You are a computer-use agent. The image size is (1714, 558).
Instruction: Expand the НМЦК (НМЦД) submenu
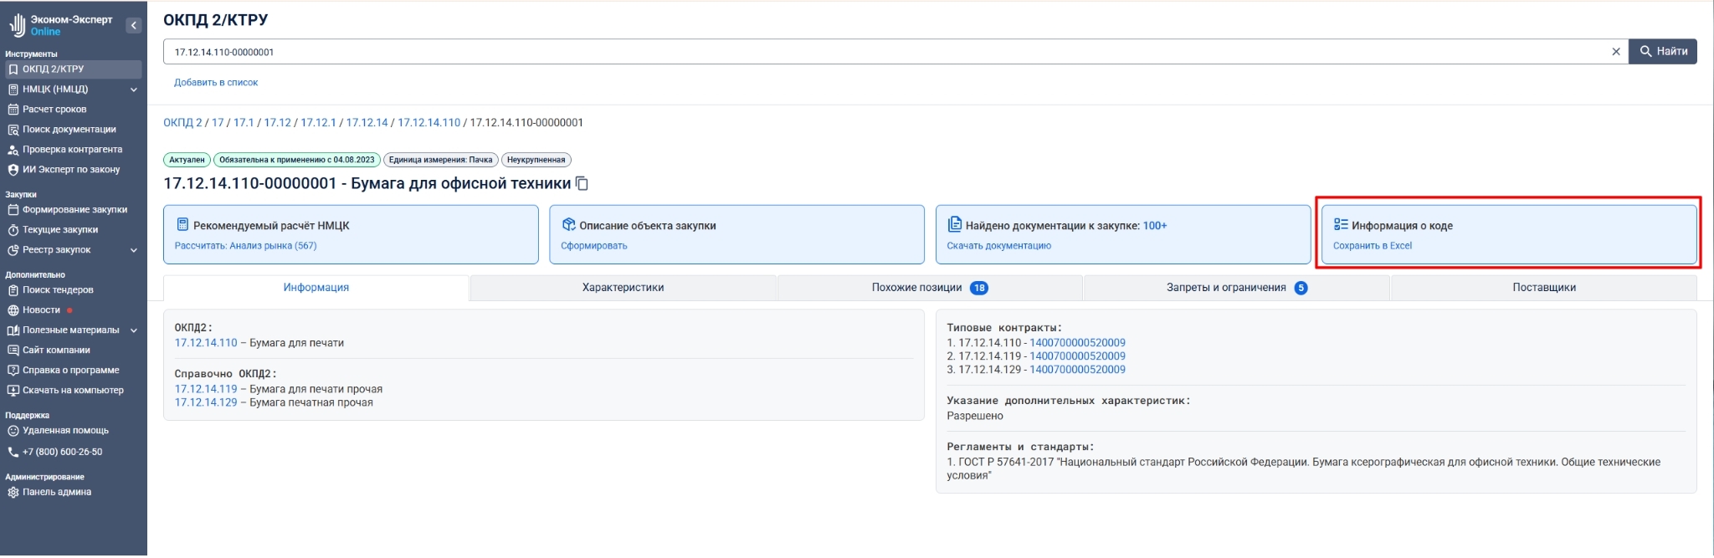pyautogui.click(x=133, y=90)
